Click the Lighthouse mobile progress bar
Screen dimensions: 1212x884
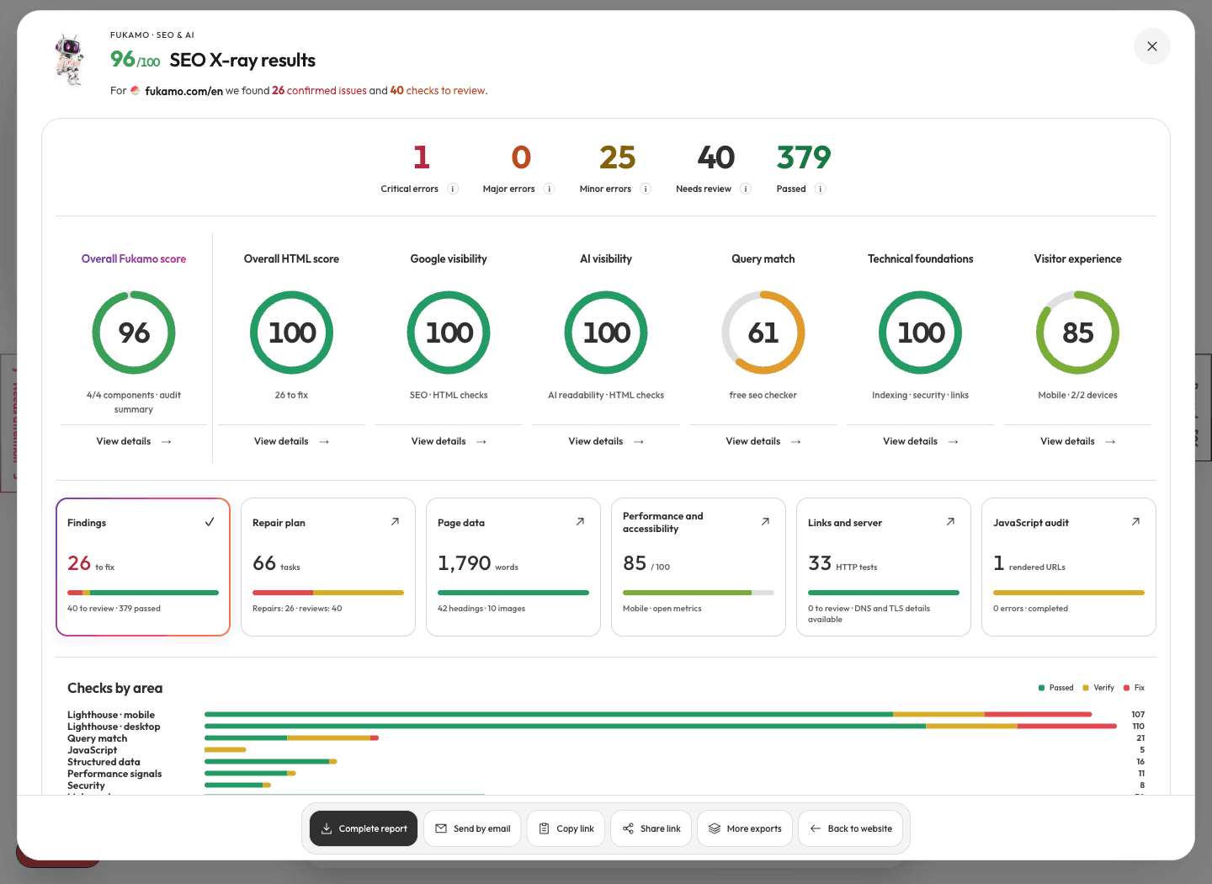click(648, 714)
